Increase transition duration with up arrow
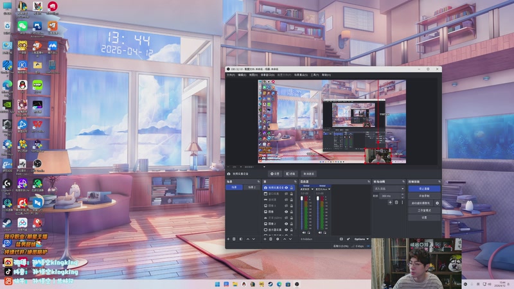This screenshot has width=514, height=289. pos(403,195)
